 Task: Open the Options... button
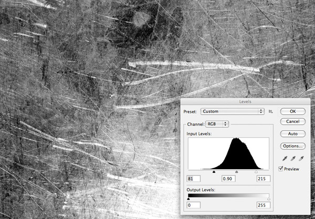(x=293, y=146)
